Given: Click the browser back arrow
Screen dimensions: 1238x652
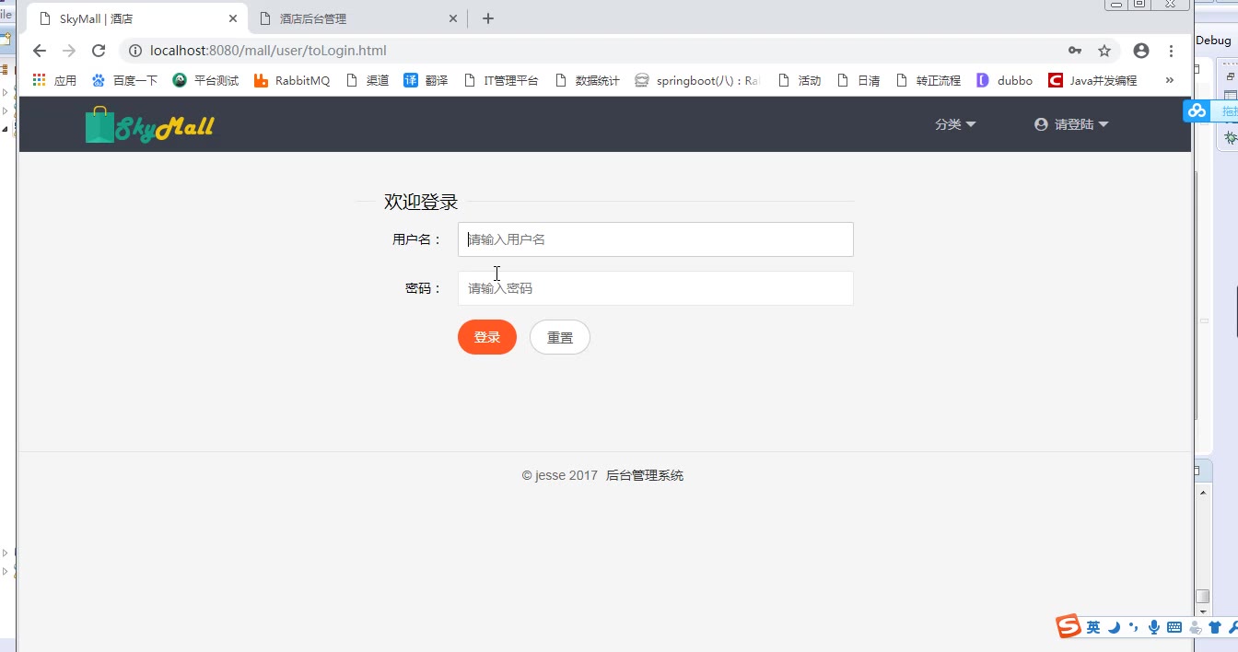Looking at the screenshot, I should [39, 51].
